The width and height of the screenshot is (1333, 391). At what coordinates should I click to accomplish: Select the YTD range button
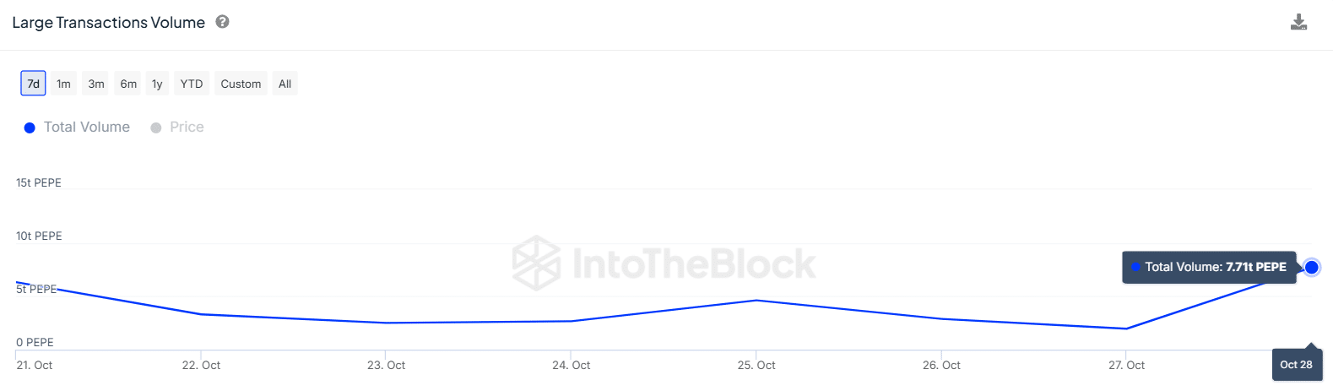(x=192, y=84)
